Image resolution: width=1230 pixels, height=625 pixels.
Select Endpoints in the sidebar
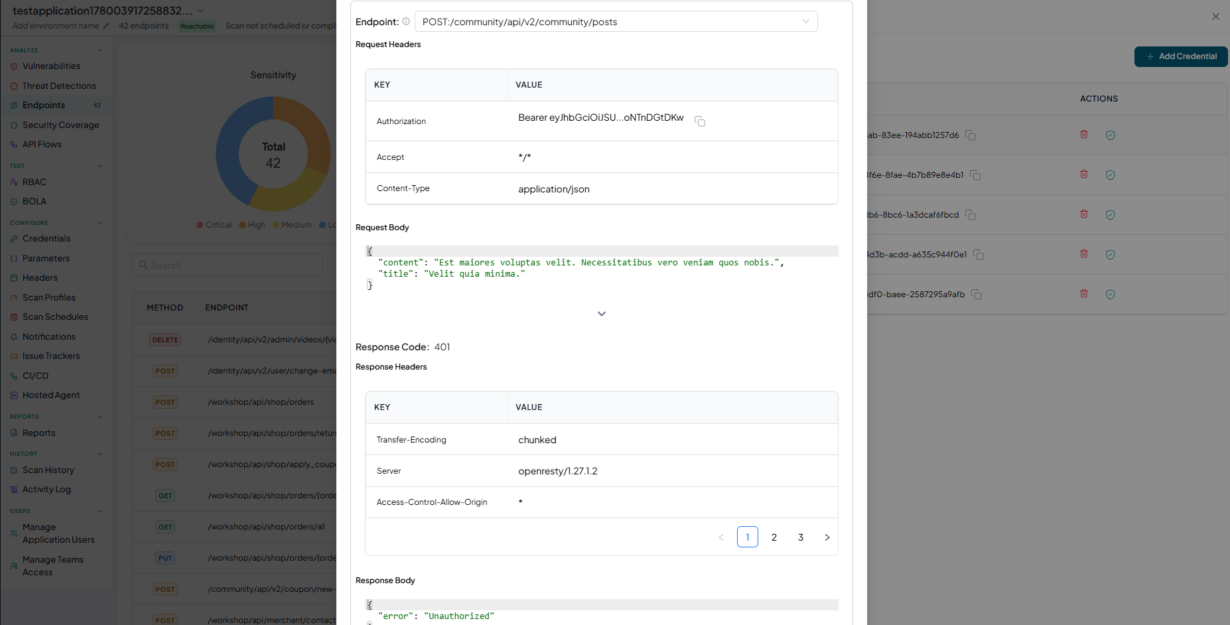click(44, 105)
